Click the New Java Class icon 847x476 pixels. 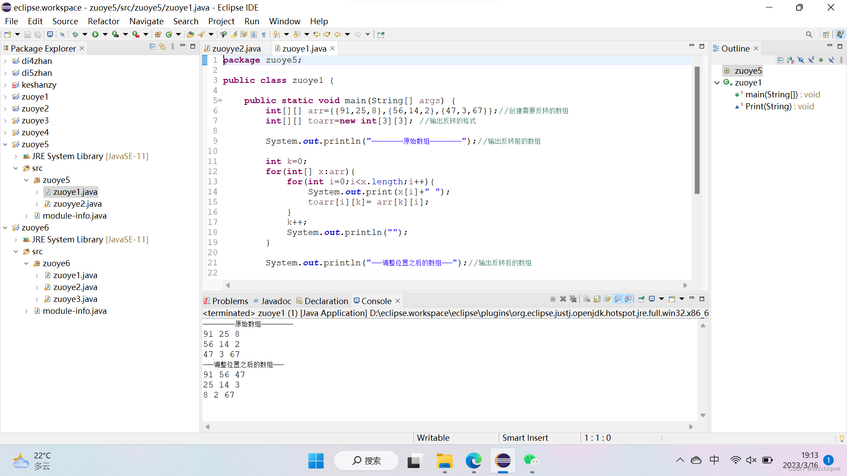pyautogui.click(x=169, y=34)
